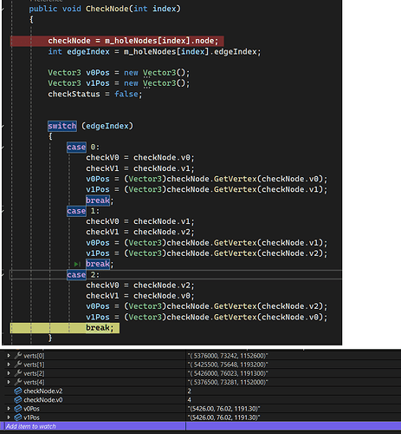Click the Add item to watch field
Image resolution: width=401 pixels, height=434 pixels.
(x=94, y=426)
